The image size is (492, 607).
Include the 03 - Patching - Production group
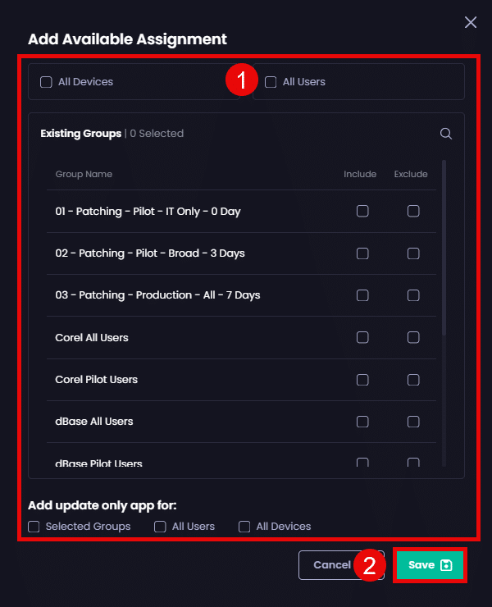[x=362, y=295]
